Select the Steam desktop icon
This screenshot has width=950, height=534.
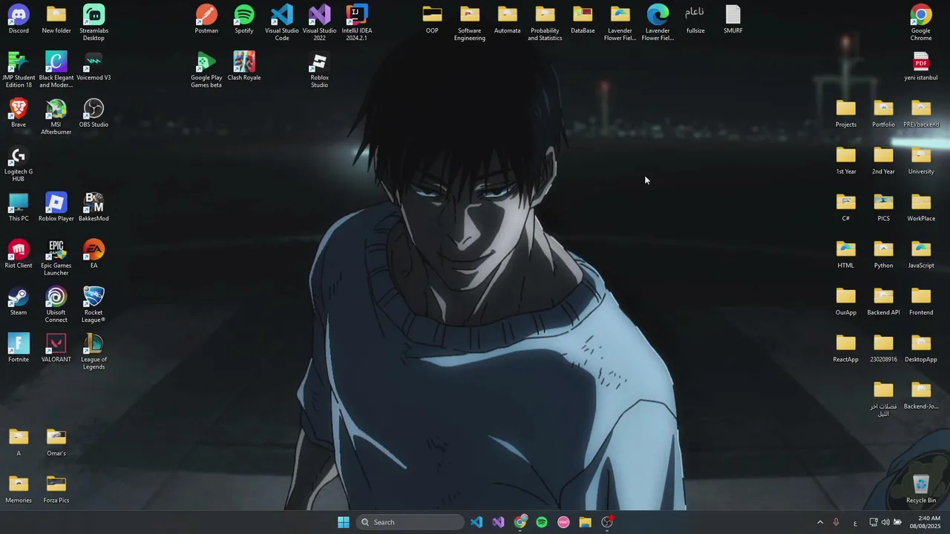[19, 301]
